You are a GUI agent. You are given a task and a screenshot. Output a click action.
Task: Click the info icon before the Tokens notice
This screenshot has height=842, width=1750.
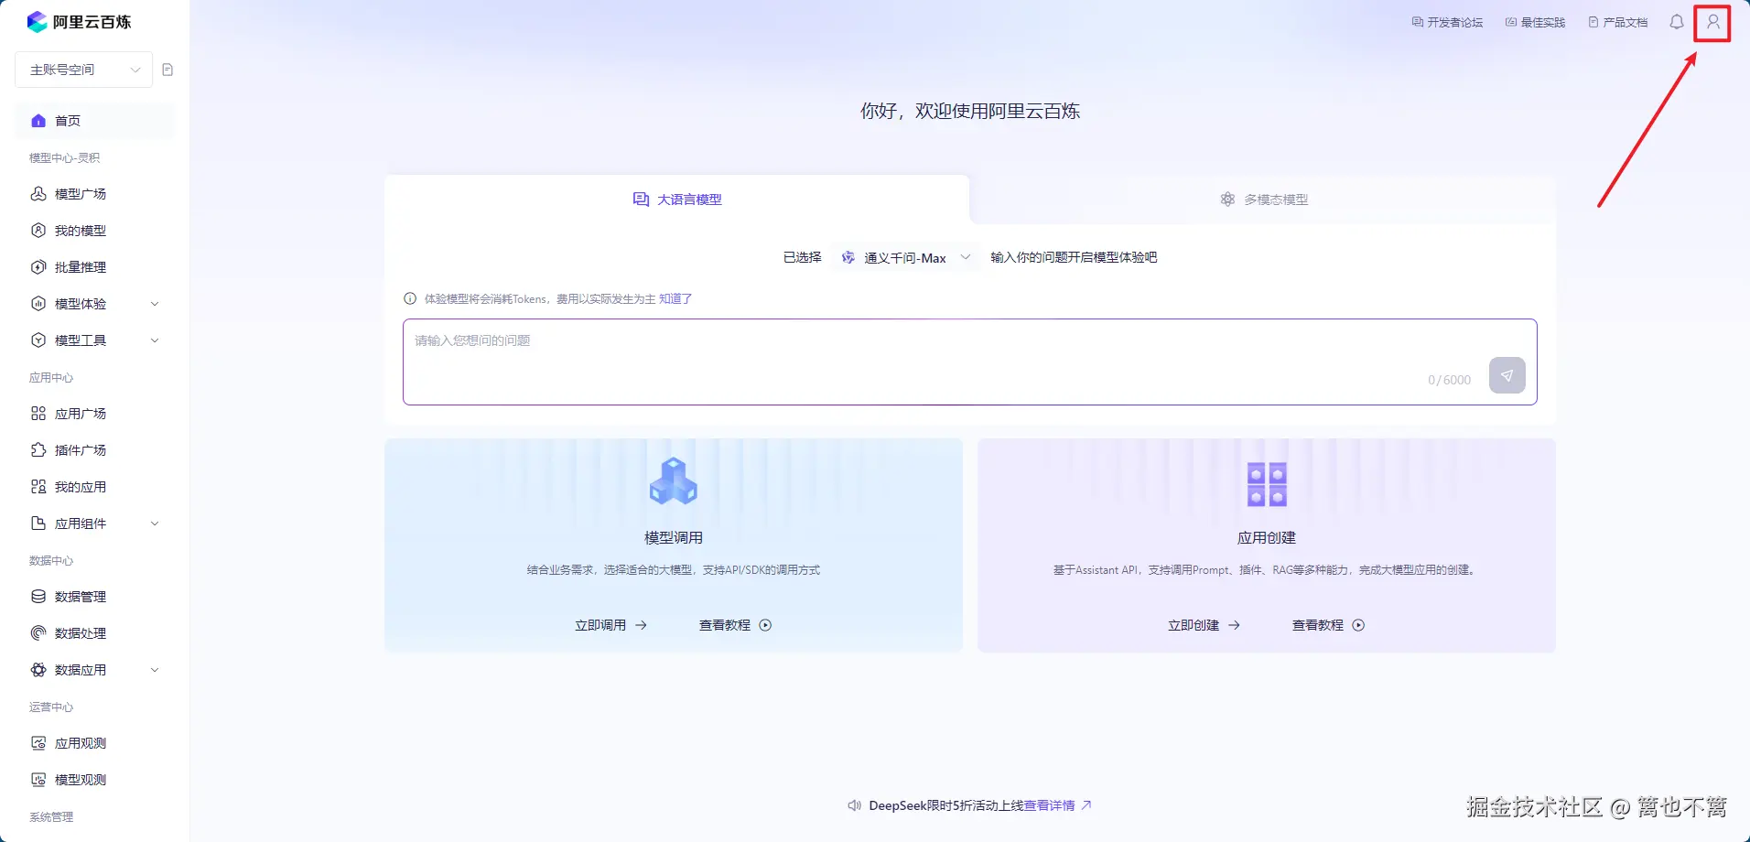pos(410,298)
